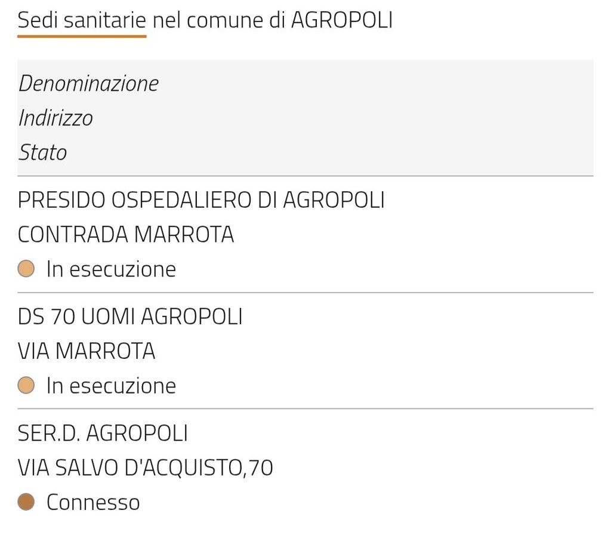Screen dimensions: 611x544
Task: Open the DS 70 UOMI AGROPOLI entry
Action: pos(130,316)
